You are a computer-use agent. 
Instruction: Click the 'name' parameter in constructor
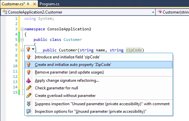tap(100, 50)
